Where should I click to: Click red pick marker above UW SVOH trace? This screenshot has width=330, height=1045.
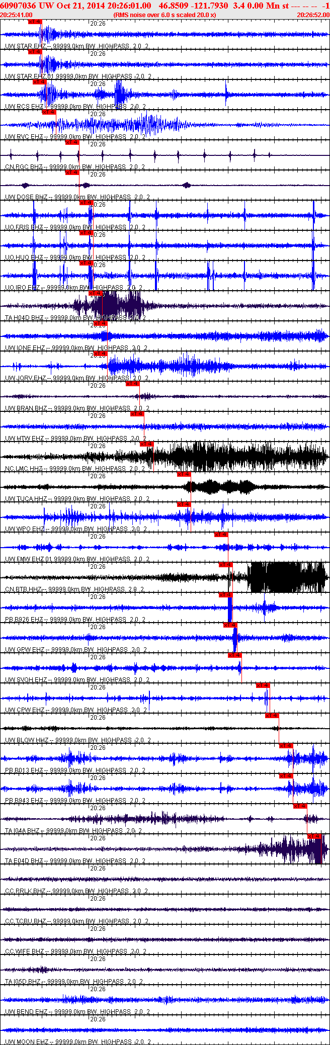tap(235, 655)
